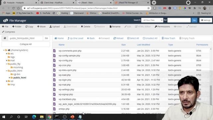This screenshot has width=213, height=120.
Task: Sort by Name column header
Action: (61, 45)
